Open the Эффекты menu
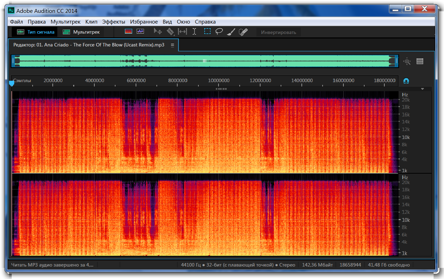The image size is (444, 279). (113, 21)
